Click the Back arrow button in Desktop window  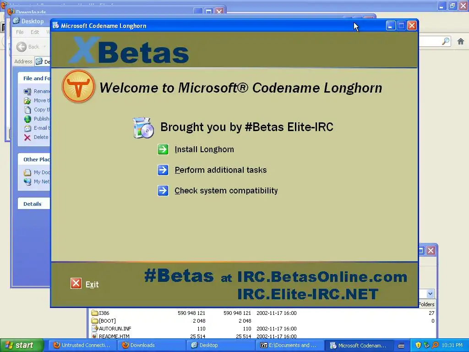tap(22, 47)
